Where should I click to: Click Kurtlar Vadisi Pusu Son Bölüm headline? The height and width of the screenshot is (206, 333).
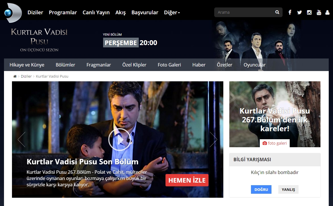pos(82,162)
